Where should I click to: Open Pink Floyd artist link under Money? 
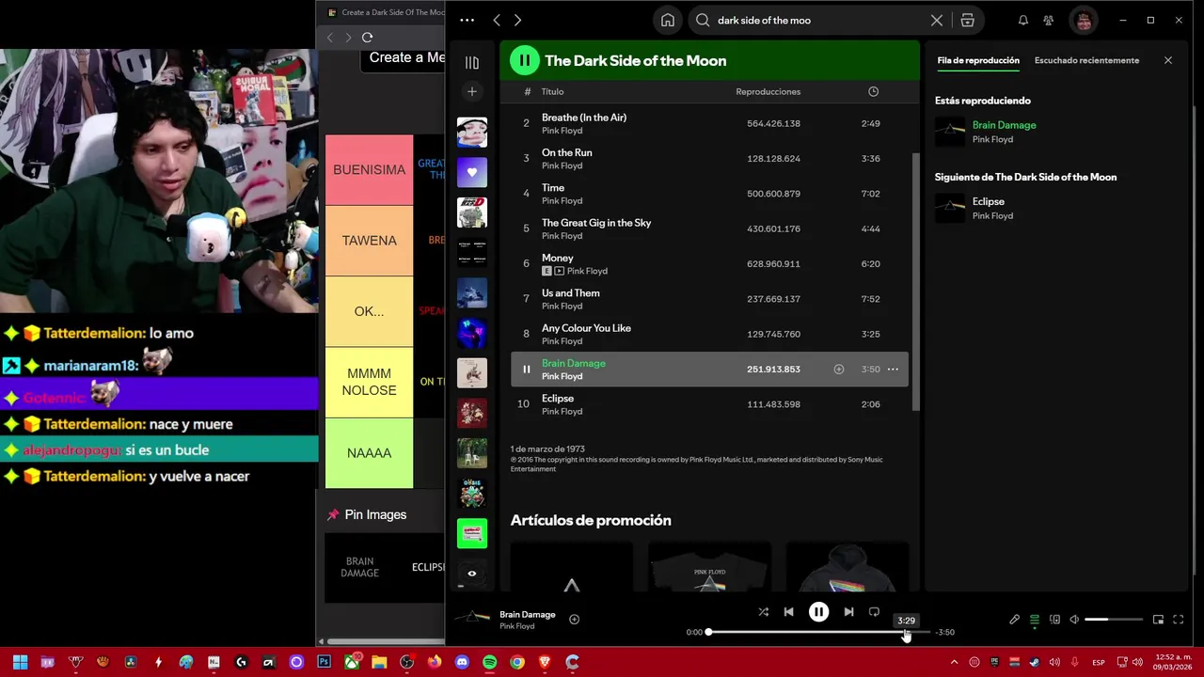pyautogui.click(x=587, y=271)
